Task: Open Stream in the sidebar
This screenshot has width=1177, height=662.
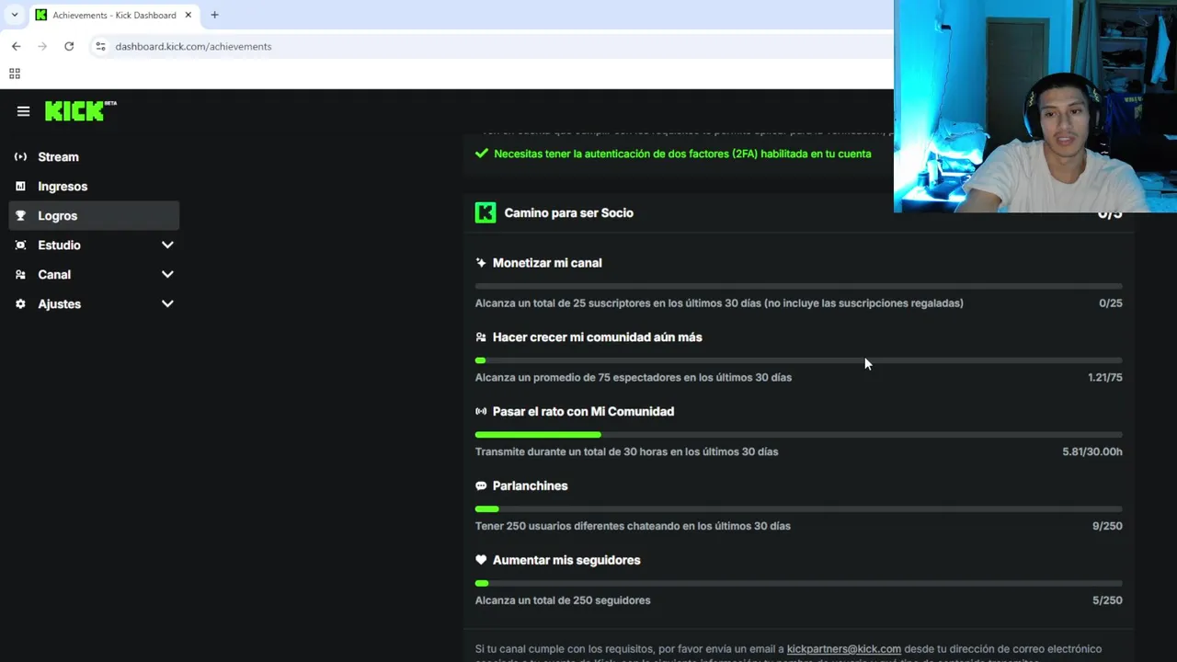Action: (94, 156)
